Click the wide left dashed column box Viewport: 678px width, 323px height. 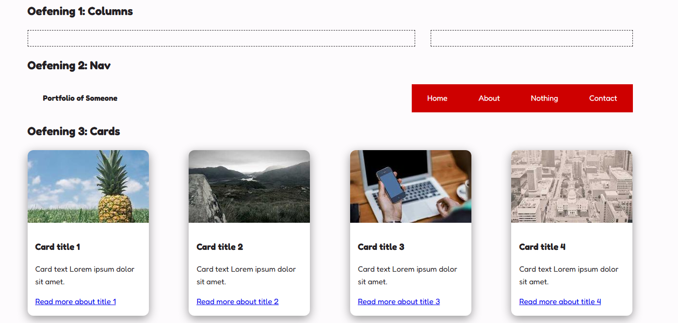[221, 38]
